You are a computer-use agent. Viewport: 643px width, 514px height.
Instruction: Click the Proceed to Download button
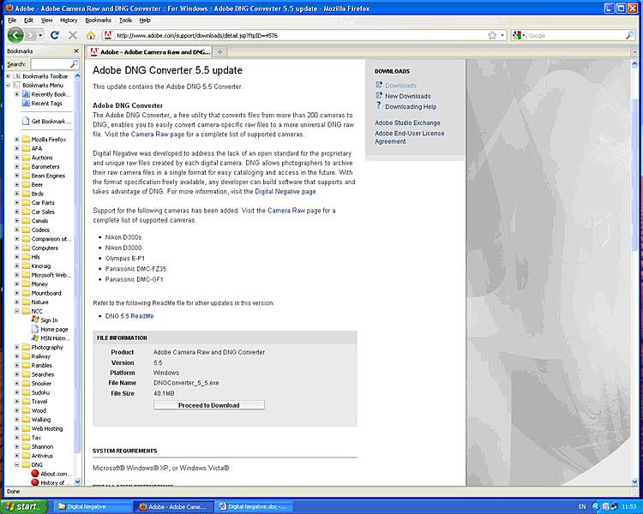(209, 405)
